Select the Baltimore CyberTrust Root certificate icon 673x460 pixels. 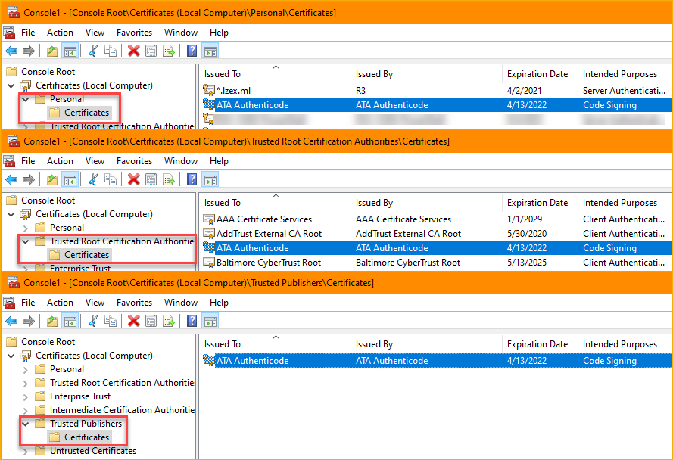tap(210, 263)
